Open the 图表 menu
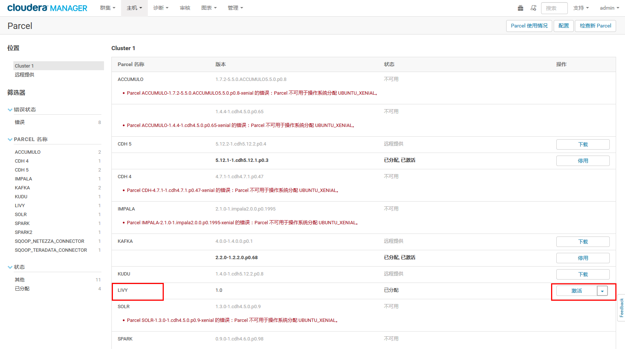The width and height of the screenshot is (625, 349). 209,8
